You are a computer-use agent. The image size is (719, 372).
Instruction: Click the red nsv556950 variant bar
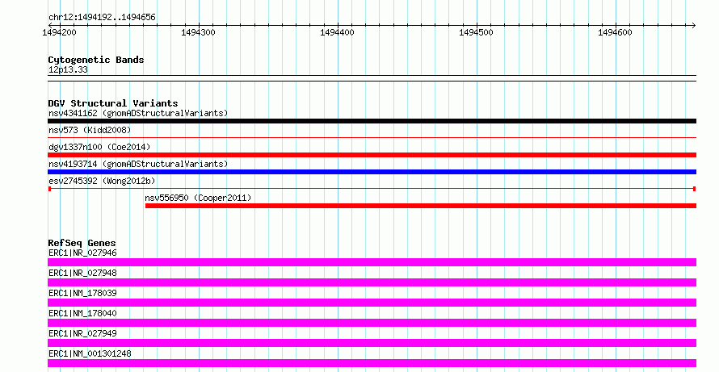[x=420, y=206]
